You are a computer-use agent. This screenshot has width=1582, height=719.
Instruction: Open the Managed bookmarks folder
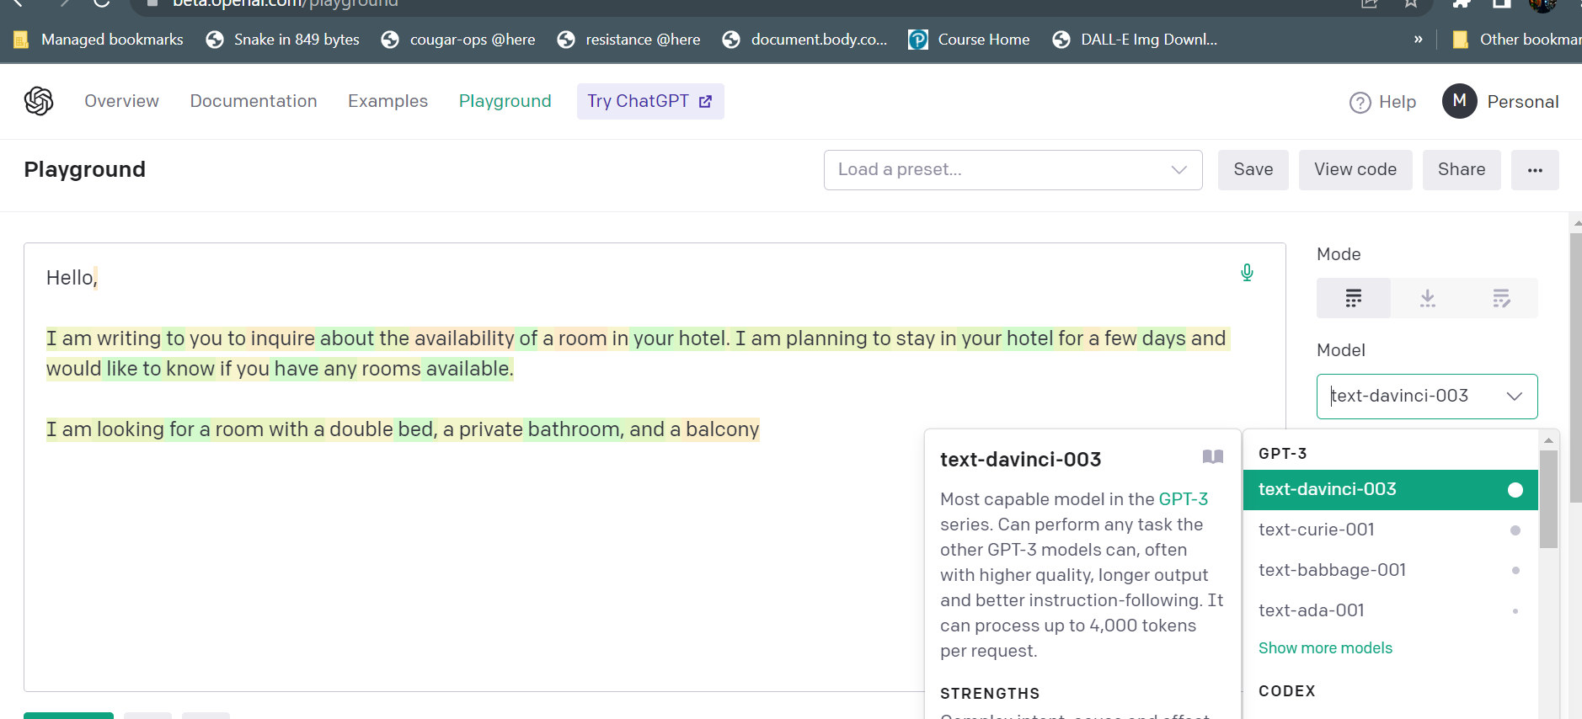click(99, 40)
